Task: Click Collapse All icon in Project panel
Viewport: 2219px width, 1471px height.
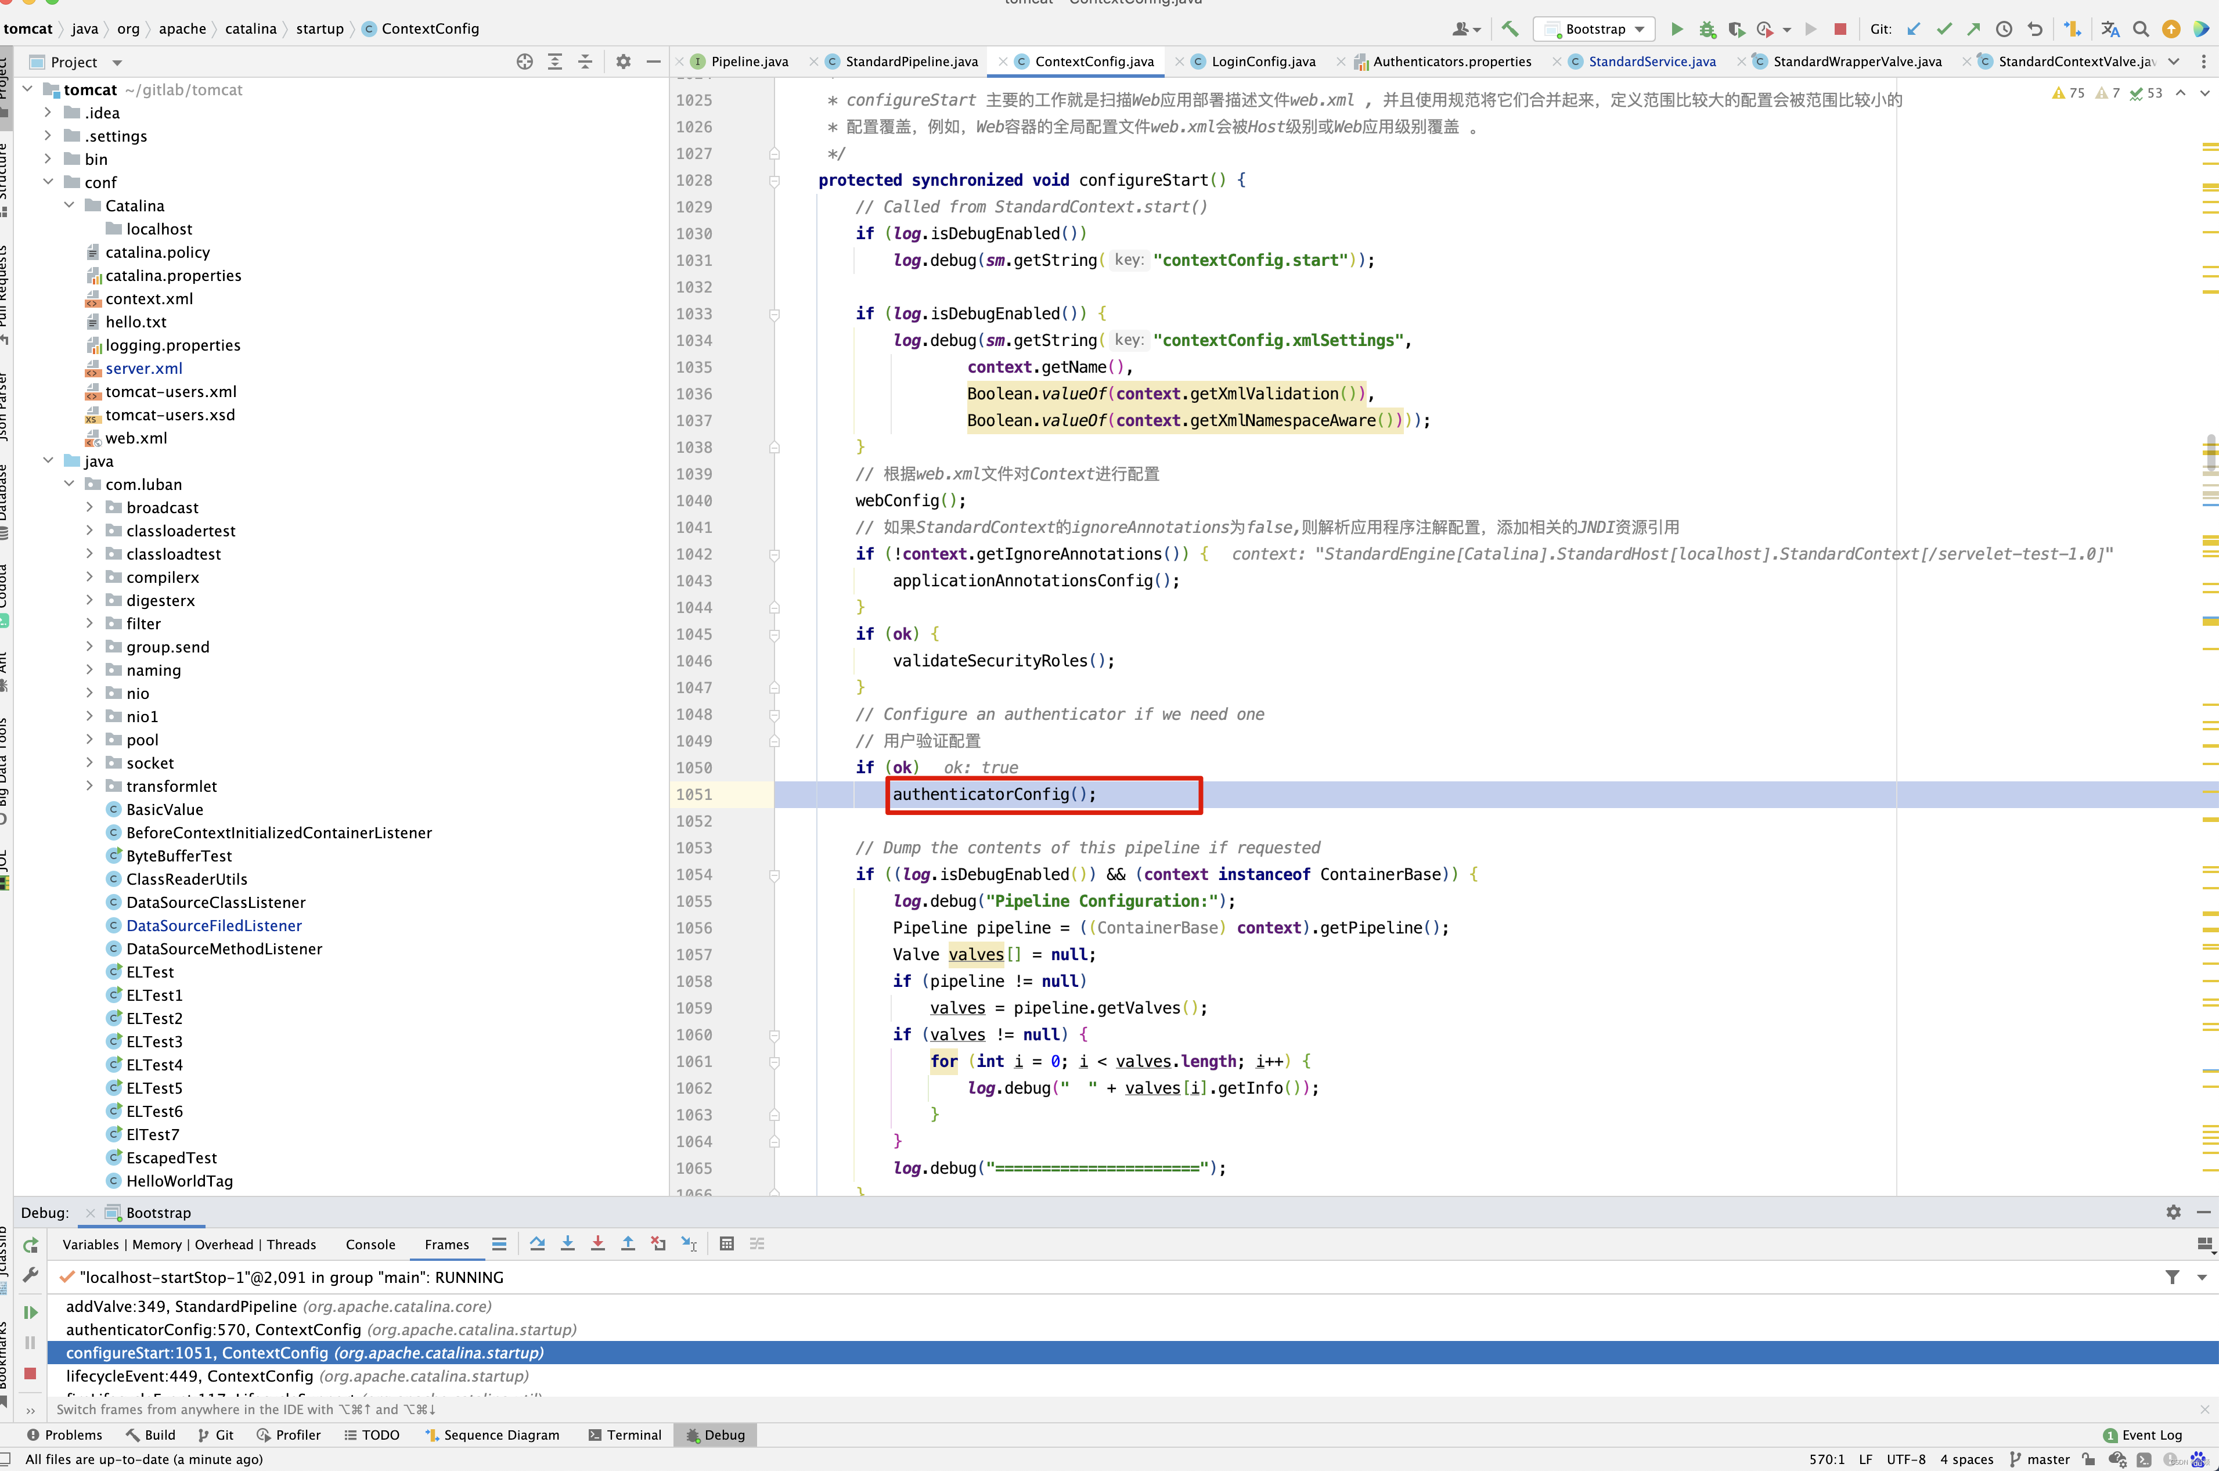Action: [585, 62]
